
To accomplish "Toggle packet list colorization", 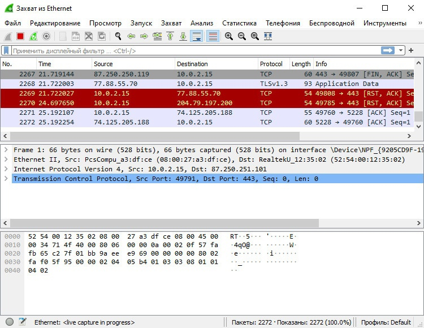I will (213, 36).
